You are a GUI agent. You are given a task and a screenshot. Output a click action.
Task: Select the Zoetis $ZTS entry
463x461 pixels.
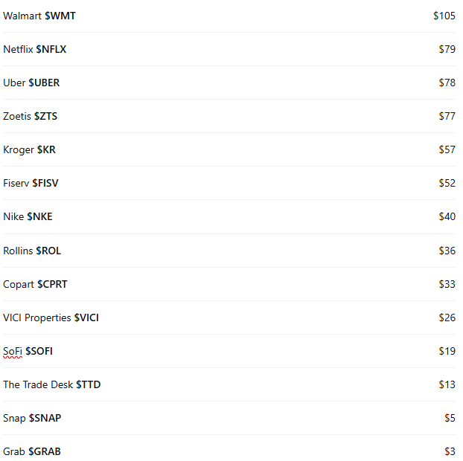point(30,116)
